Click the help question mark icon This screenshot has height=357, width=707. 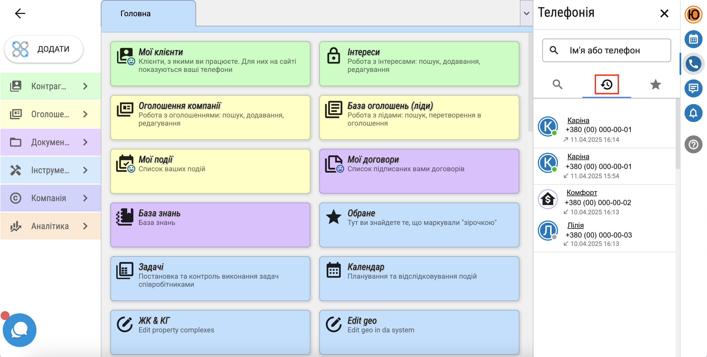pos(693,144)
